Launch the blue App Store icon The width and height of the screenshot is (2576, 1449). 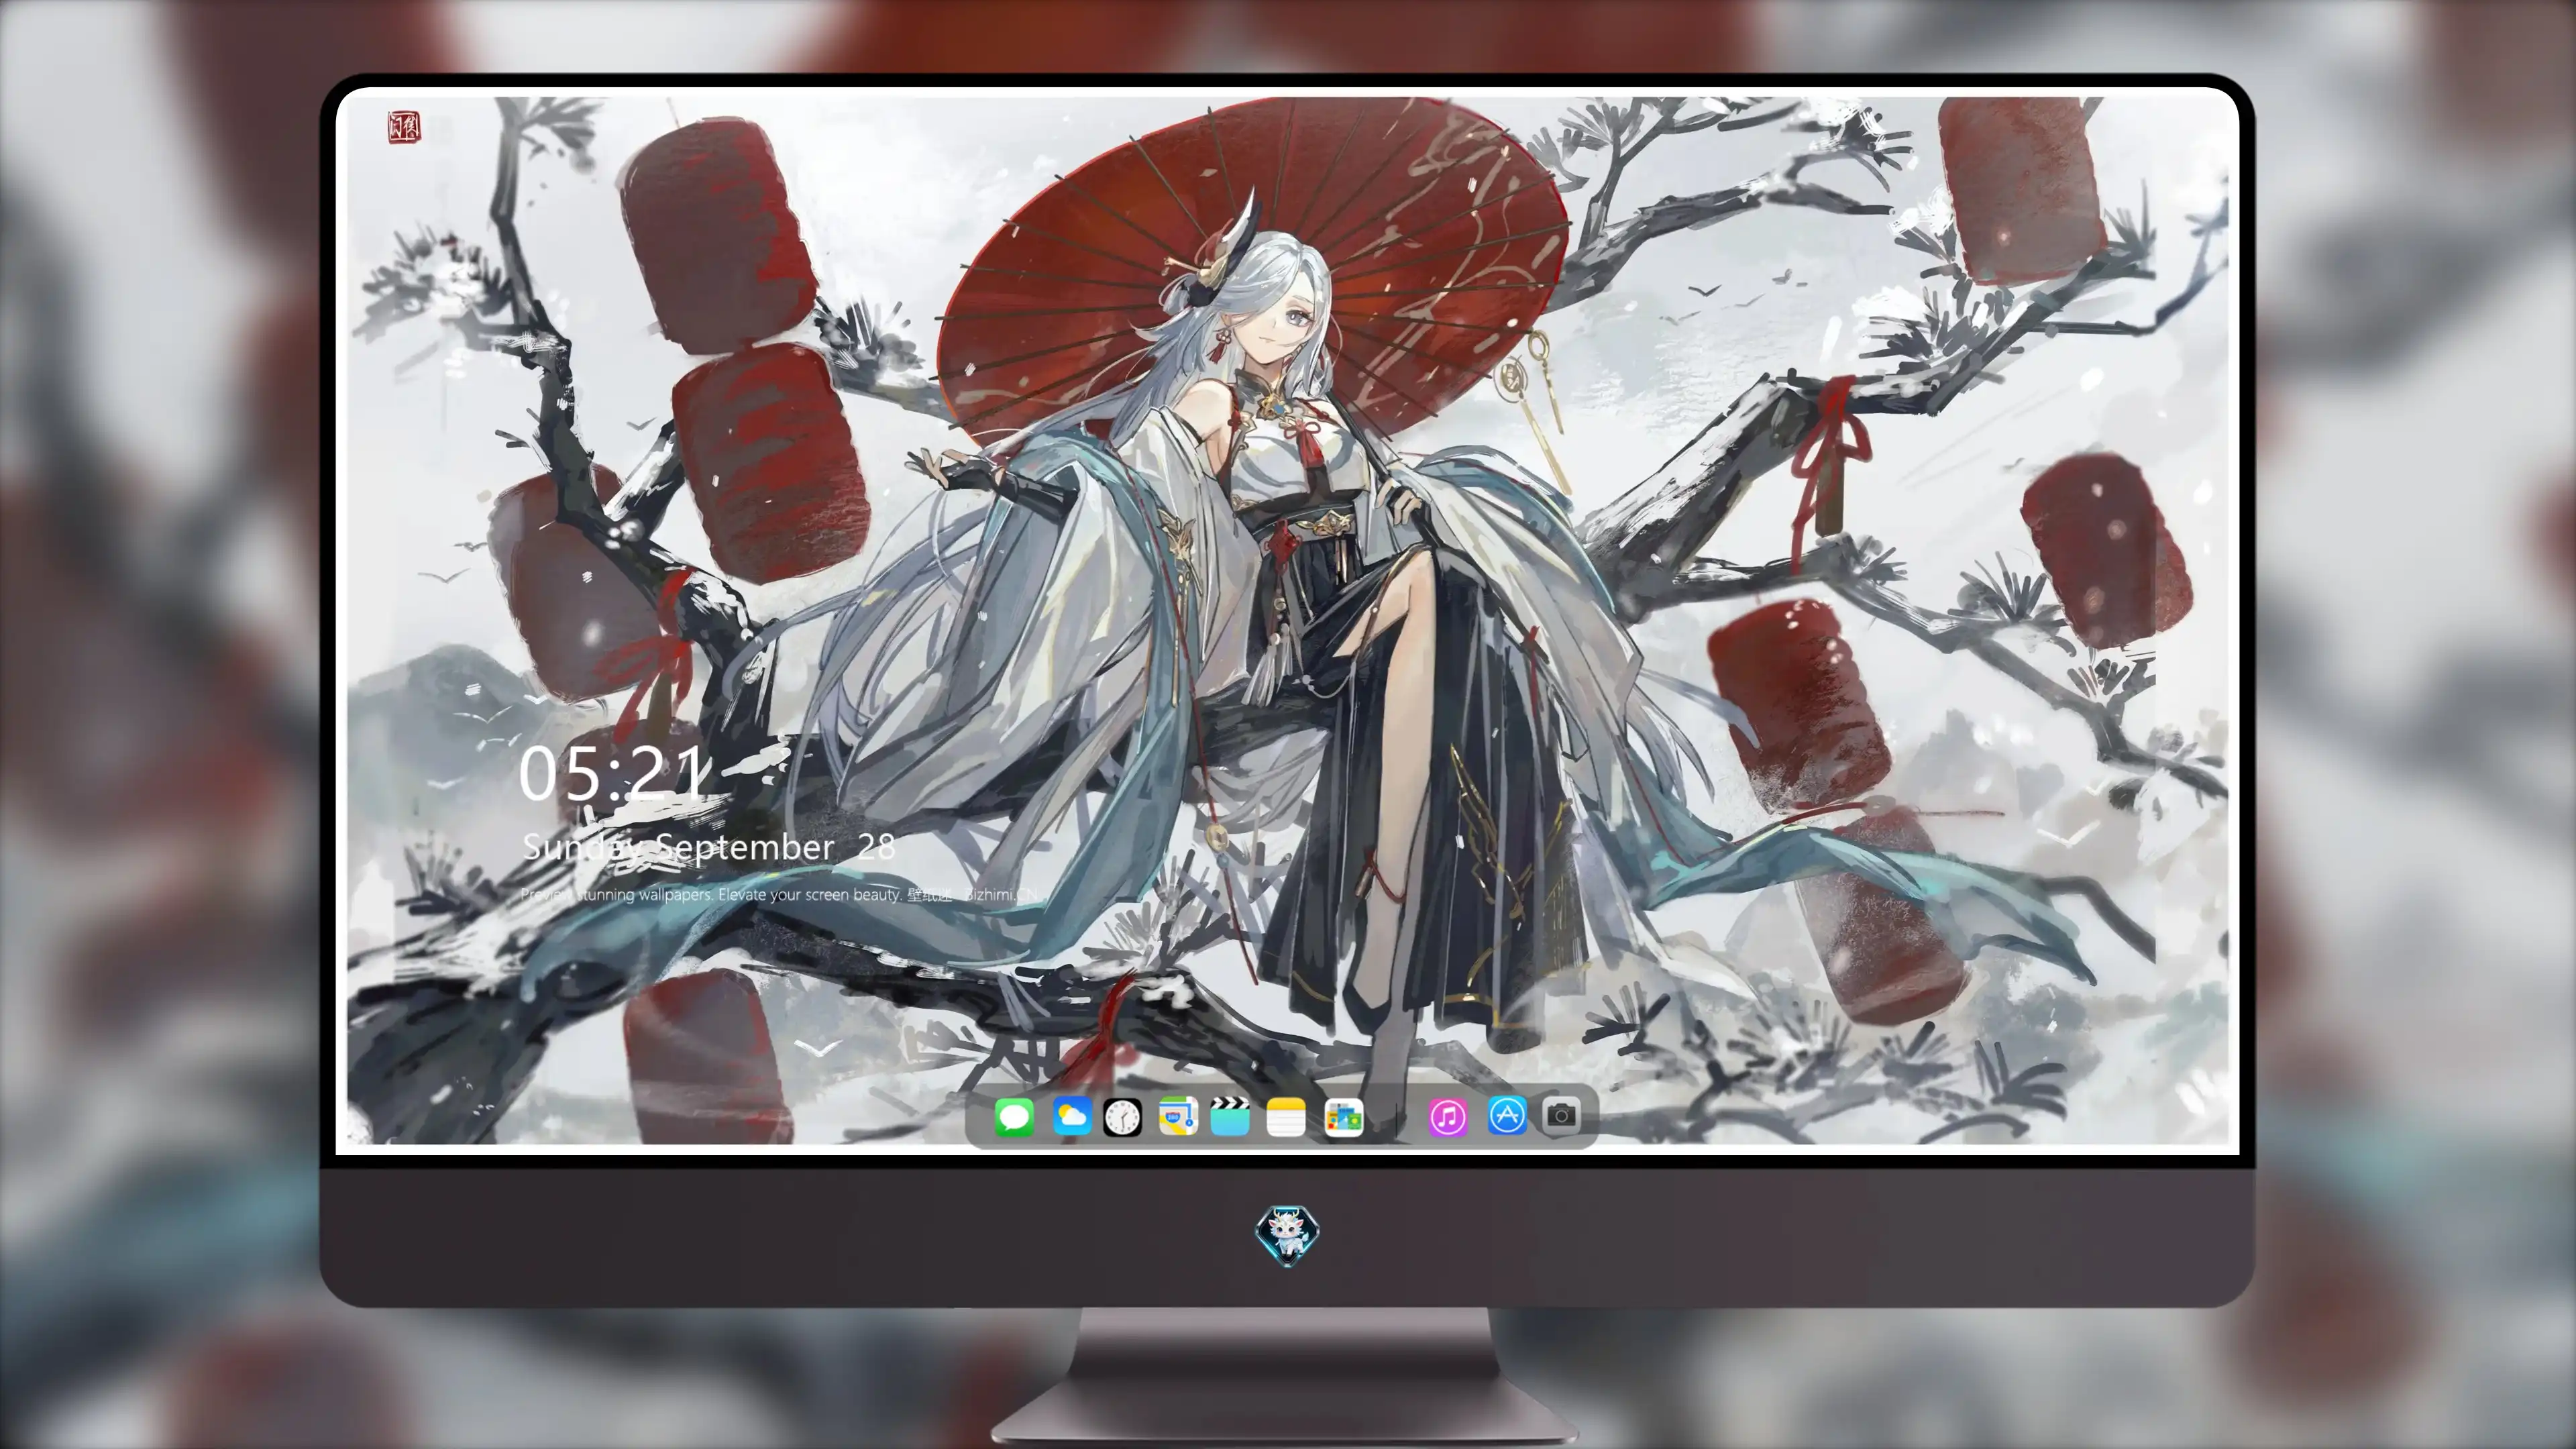point(1507,1115)
